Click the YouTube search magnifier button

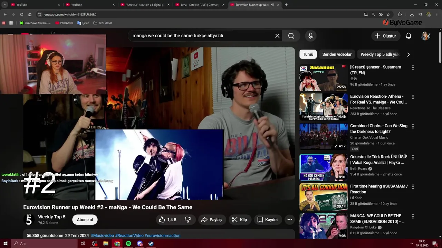(x=291, y=36)
